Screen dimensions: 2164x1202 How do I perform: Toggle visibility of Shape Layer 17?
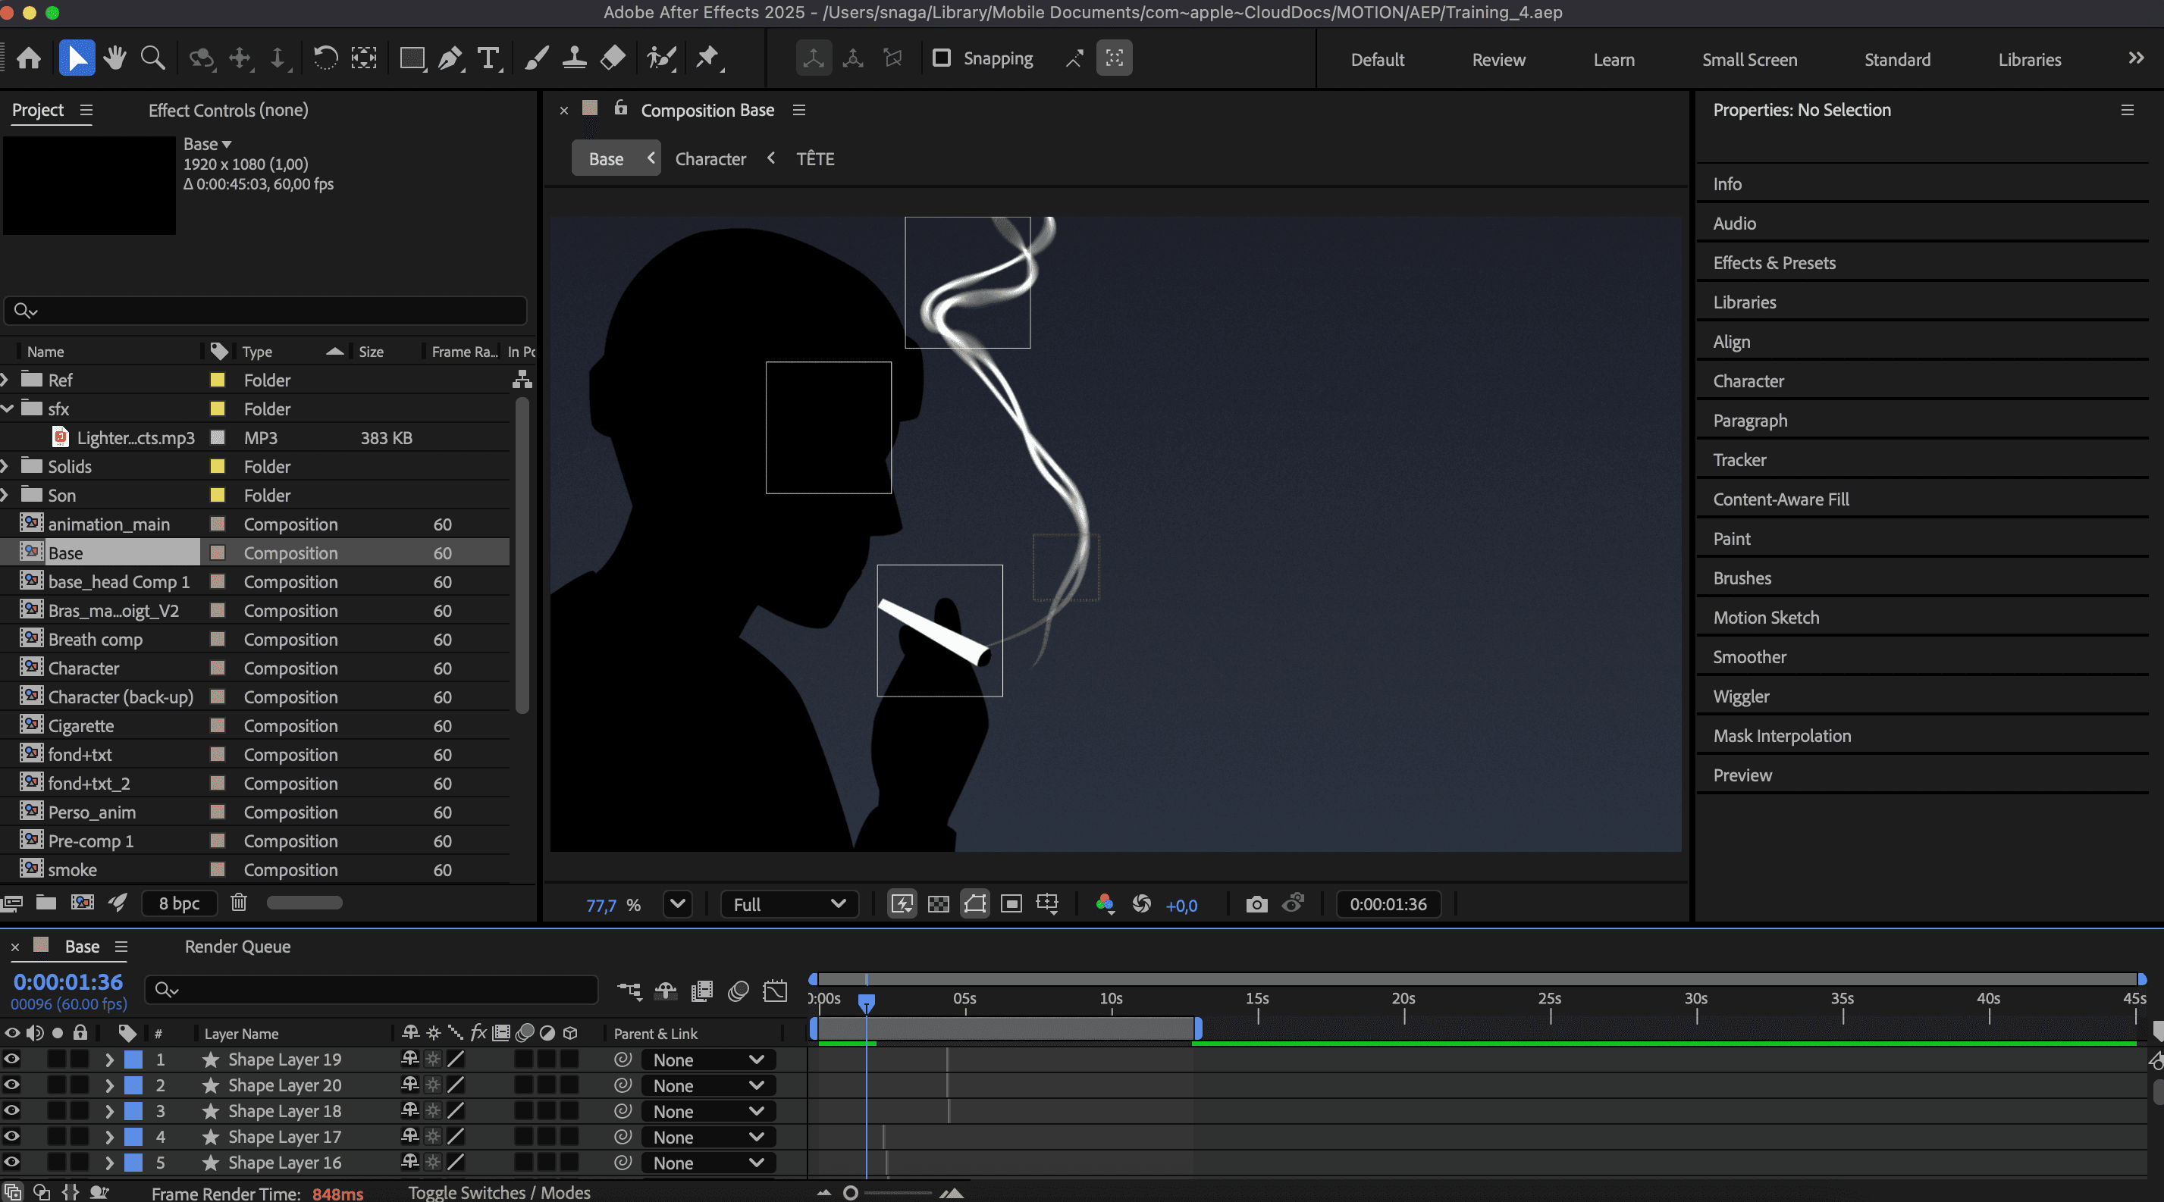click(12, 1137)
